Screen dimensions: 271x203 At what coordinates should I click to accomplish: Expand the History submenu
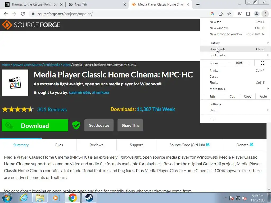coord(235,43)
